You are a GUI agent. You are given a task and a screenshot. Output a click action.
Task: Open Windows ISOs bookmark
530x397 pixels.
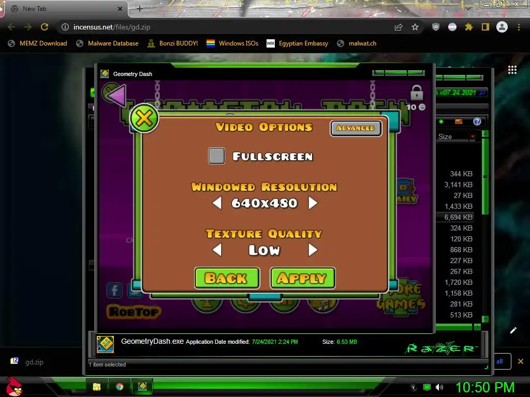coord(232,43)
